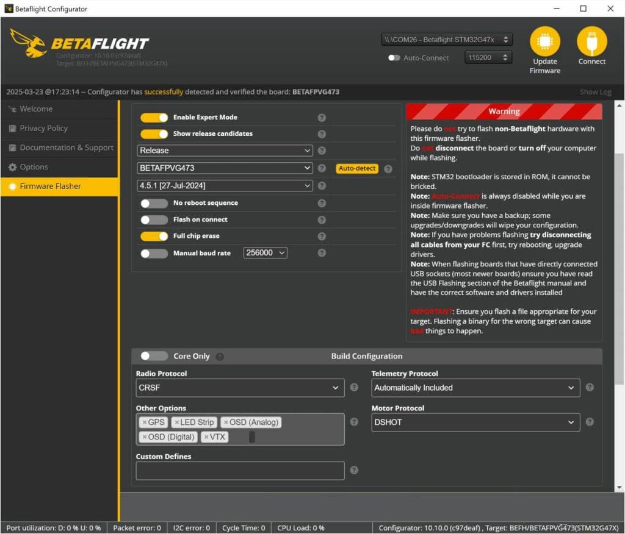
Task: Enable Manual baud rate toggle
Action: click(154, 253)
